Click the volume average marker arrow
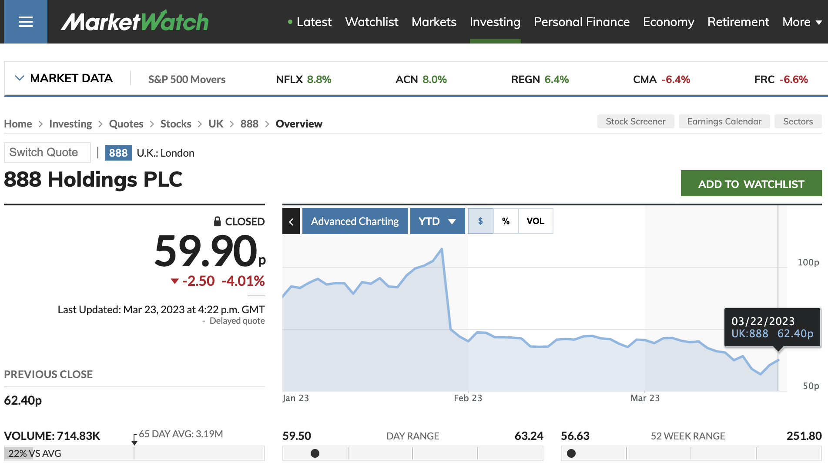Viewport: 828px width, 466px height. [134, 440]
